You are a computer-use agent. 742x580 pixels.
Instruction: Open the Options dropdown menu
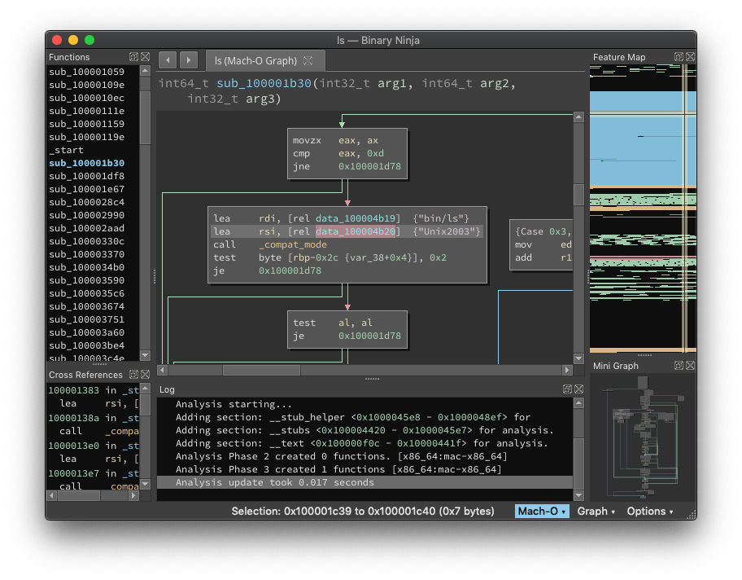pyautogui.click(x=650, y=512)
